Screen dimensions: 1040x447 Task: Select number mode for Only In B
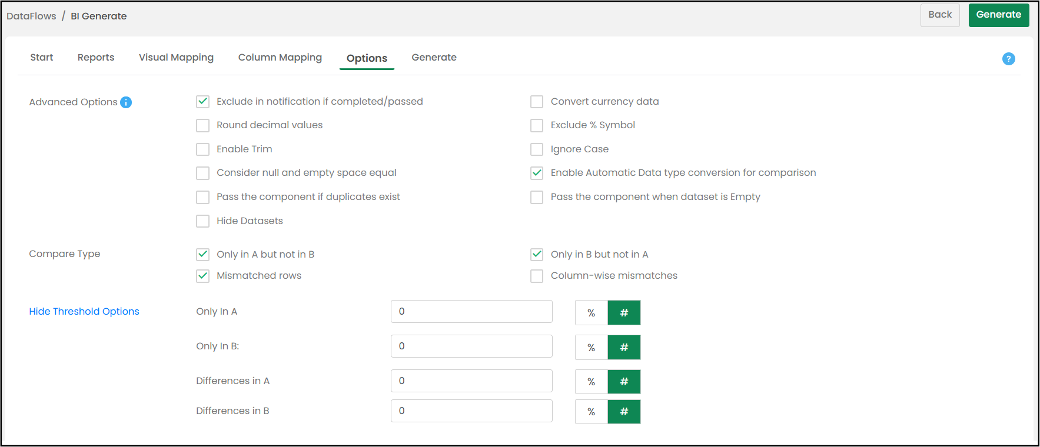click(x=624, y=348)
